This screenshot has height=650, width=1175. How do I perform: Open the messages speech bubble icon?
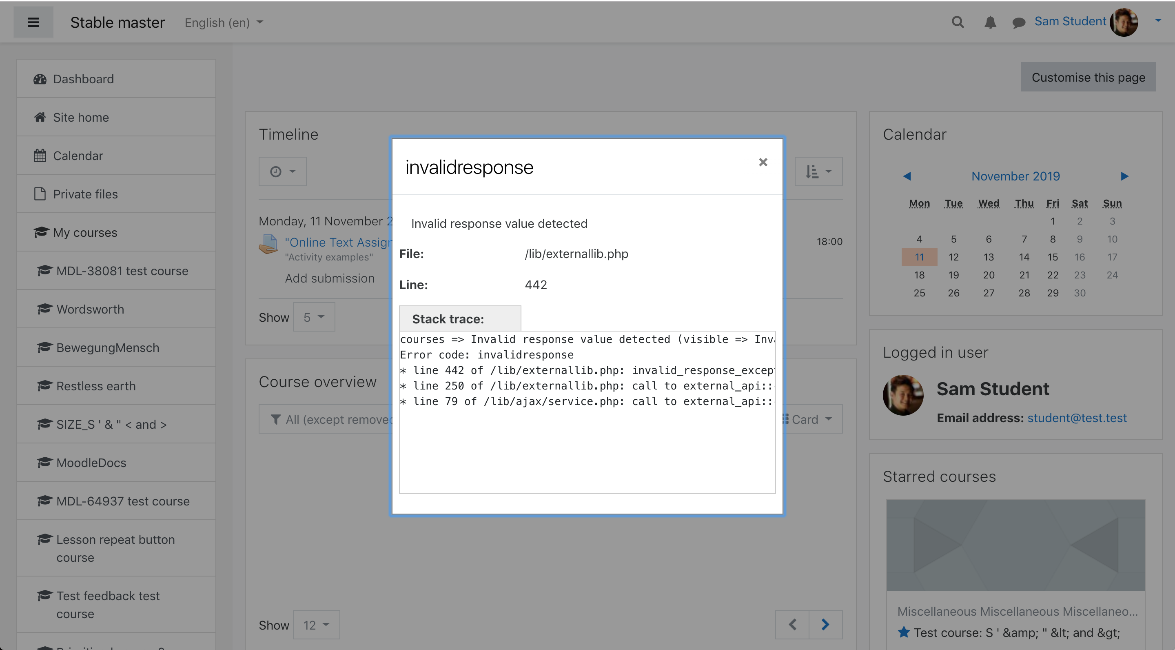click(x=1018, y=22)
